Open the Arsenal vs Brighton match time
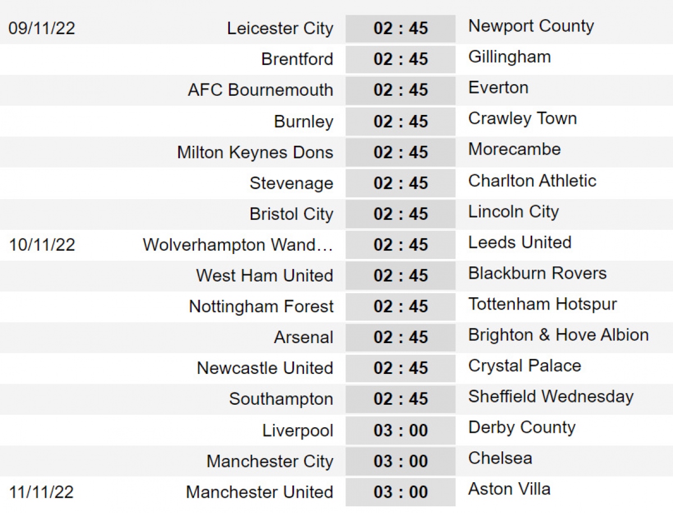 coord(400,338)
